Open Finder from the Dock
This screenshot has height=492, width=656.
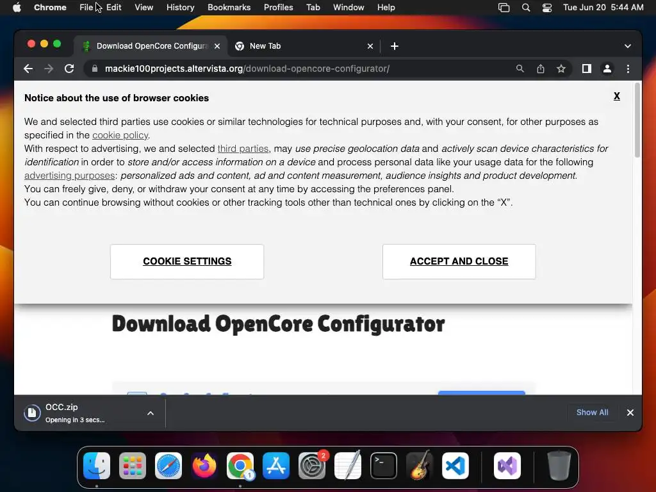pyautogui.click(x=97, y=466)
